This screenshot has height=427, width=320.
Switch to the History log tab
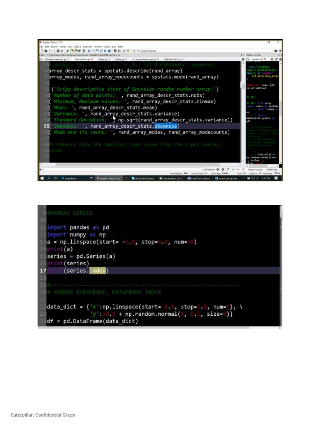[x=272, y=169]
